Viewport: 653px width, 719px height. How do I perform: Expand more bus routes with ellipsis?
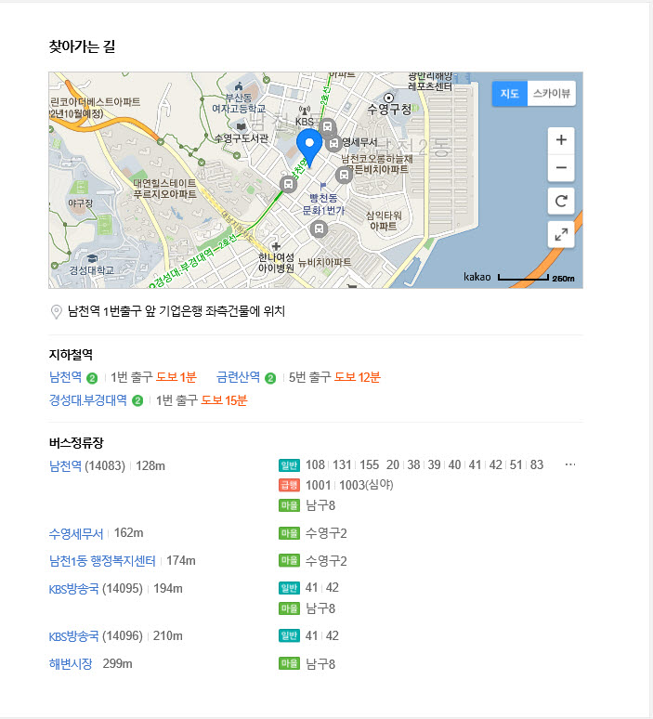click(x=570, y=464)
